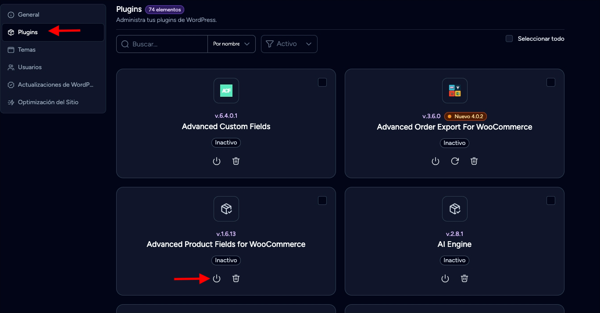The width and height of the screenshot is (600, 313).
Task: Click the filter funnel icon
Action: [x=270, y=44]
